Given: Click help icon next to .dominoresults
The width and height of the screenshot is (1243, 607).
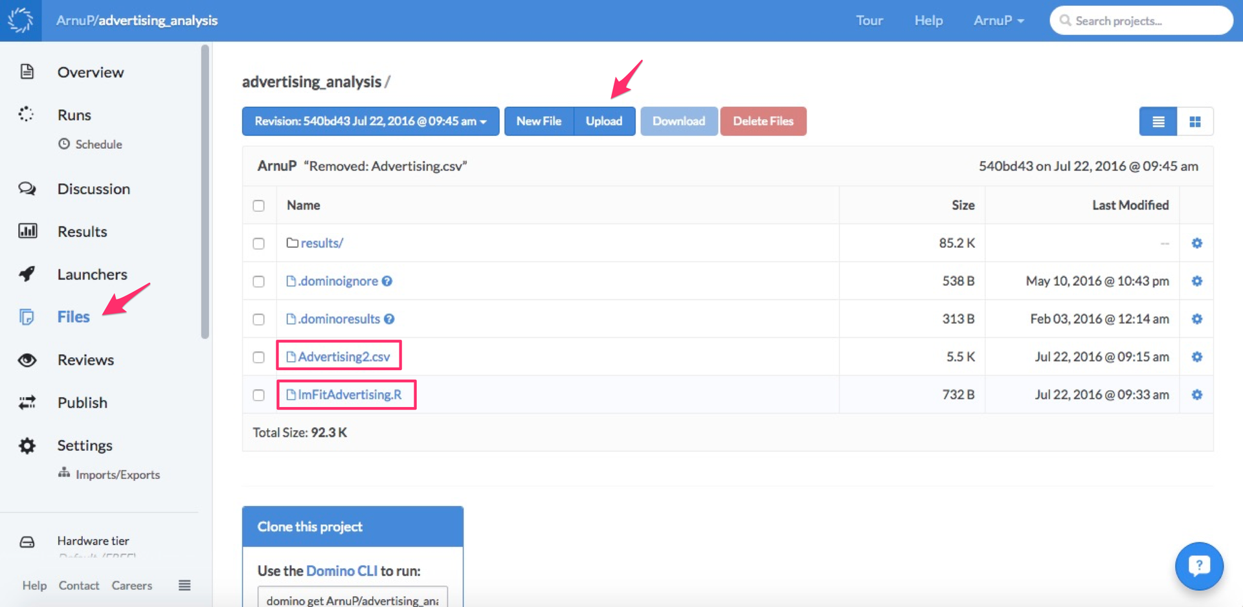Looking at the screenshot, I should [x=389, y=318].
